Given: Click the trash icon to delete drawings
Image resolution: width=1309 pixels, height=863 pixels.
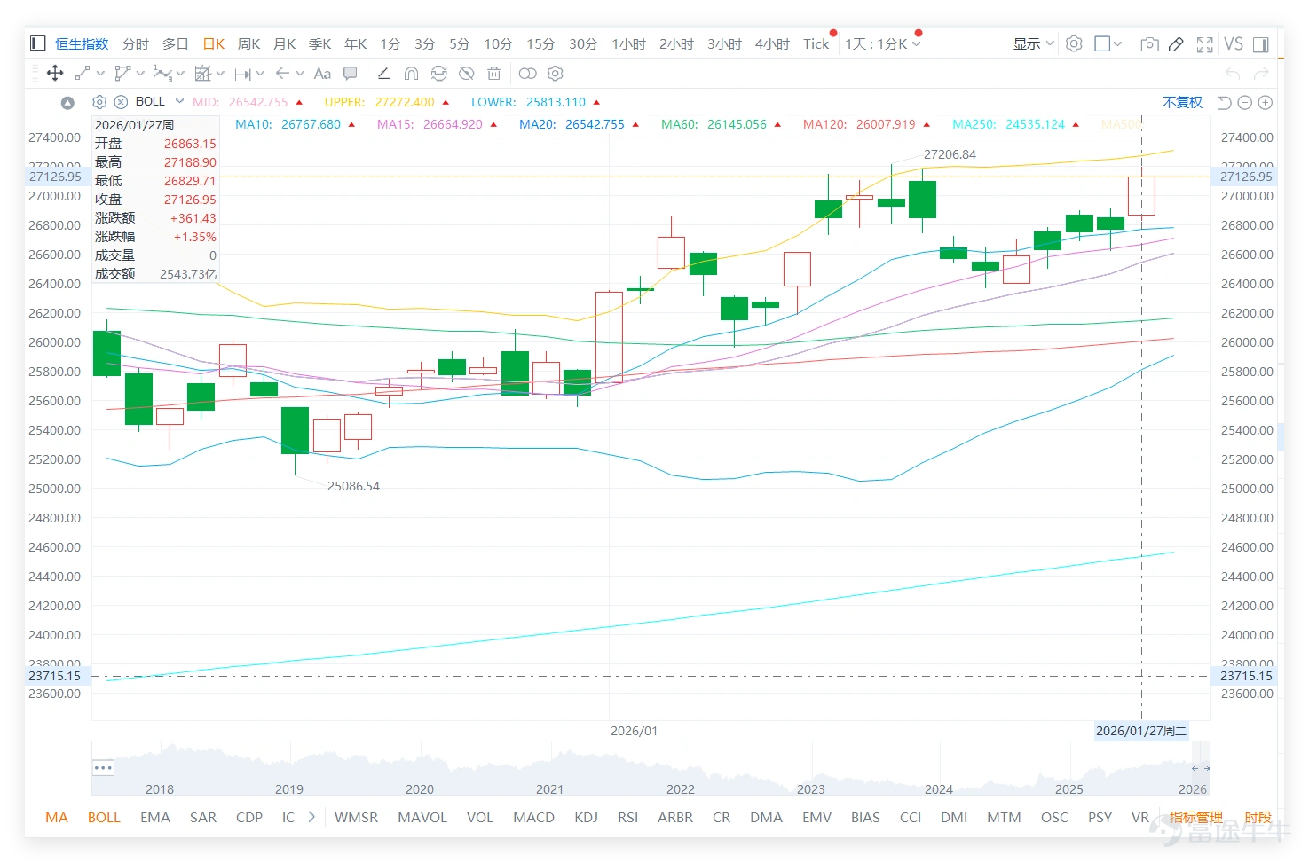Looking at the screenshot, I should (494, 74).
